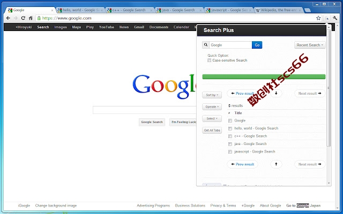Click the Google page search box

[x=145, y=110]
